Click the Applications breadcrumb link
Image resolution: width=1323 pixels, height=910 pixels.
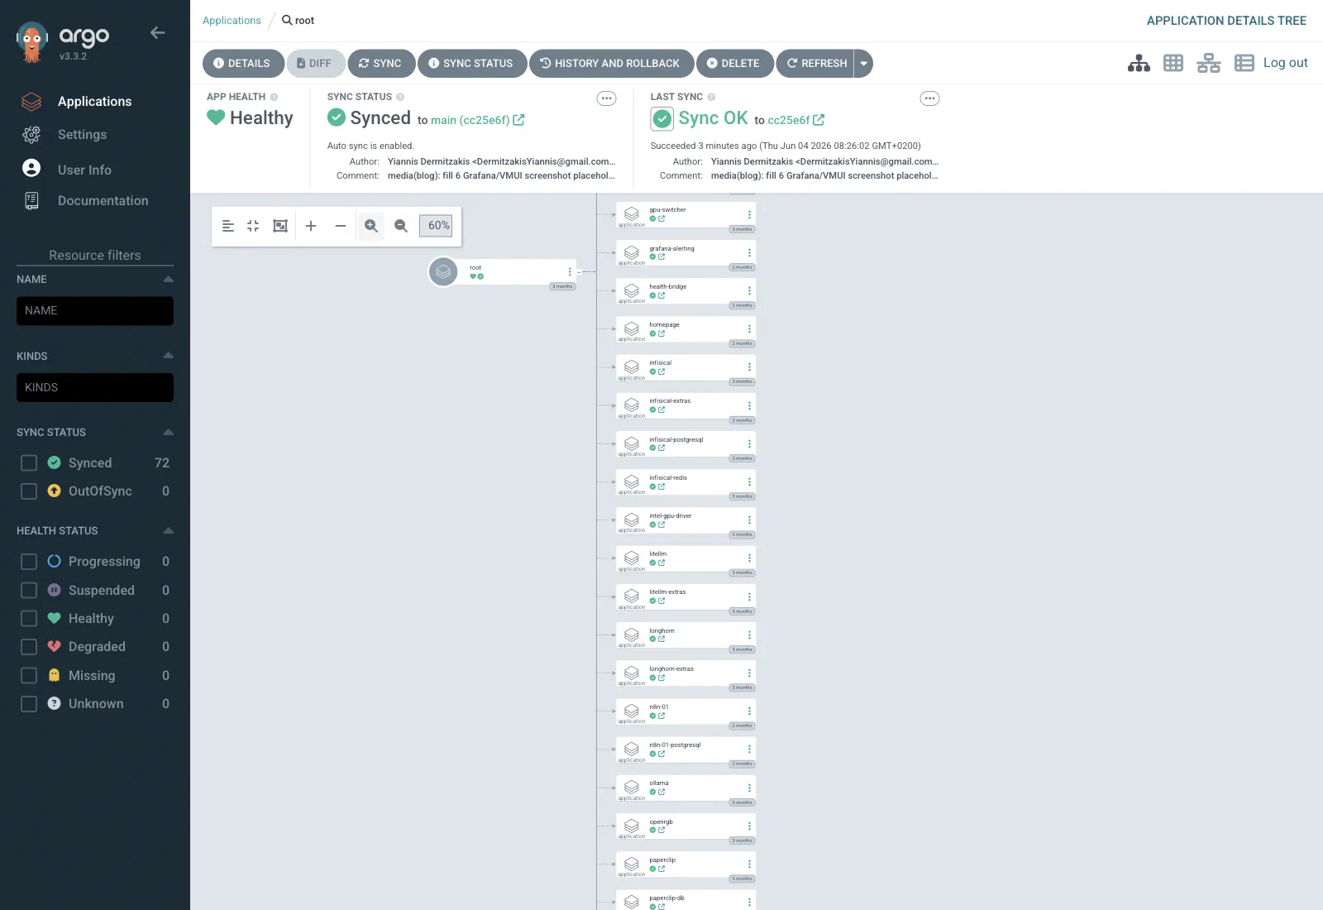(x=232, y=21)
